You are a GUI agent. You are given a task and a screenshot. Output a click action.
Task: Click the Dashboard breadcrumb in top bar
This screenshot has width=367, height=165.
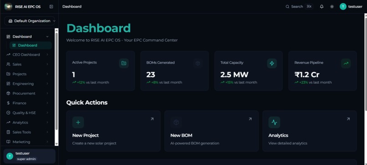click(x=72, y=6)
